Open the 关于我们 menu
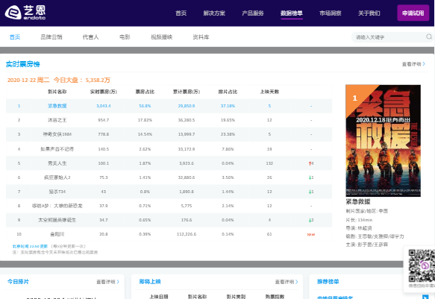The image size is (435, 299). point(369,13)
